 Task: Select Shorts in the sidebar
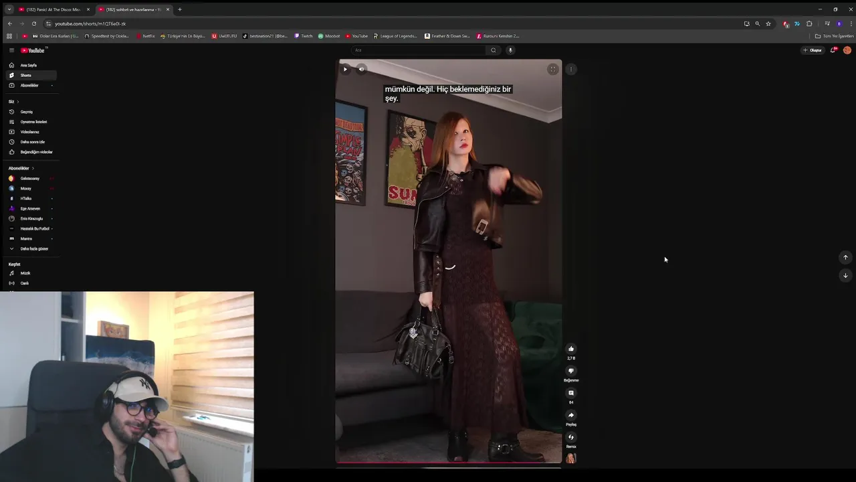(x=31, y=75)
